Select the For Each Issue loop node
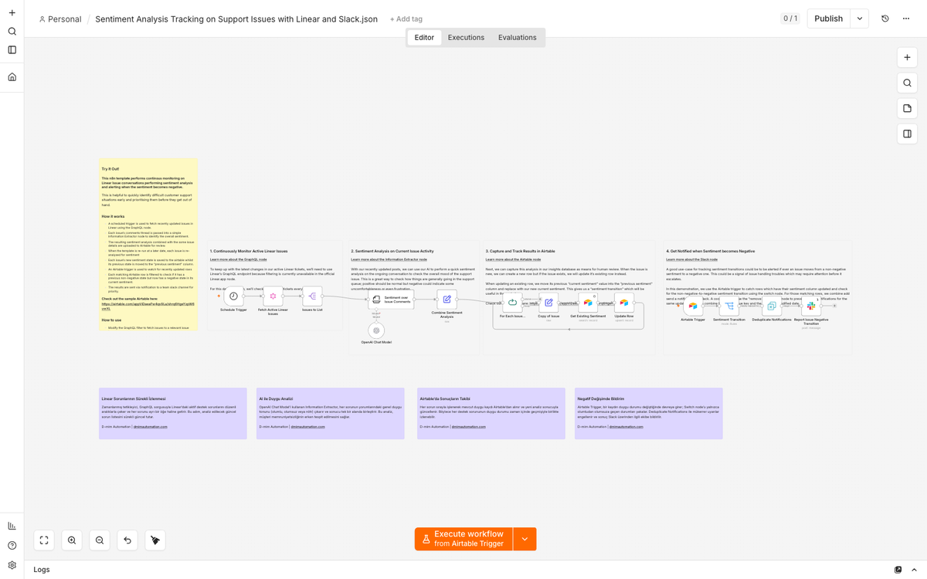Screen dimensions: 927x579 coord(512,303)
